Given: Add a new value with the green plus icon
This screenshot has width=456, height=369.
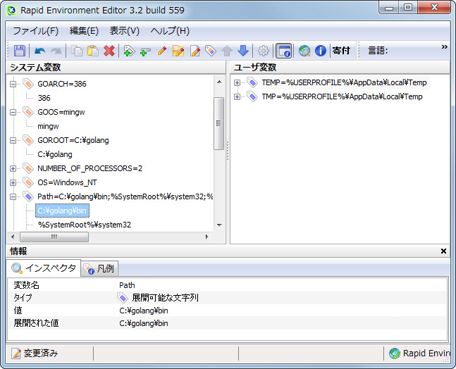Looking at the screenshot, I should click(145, 51).
